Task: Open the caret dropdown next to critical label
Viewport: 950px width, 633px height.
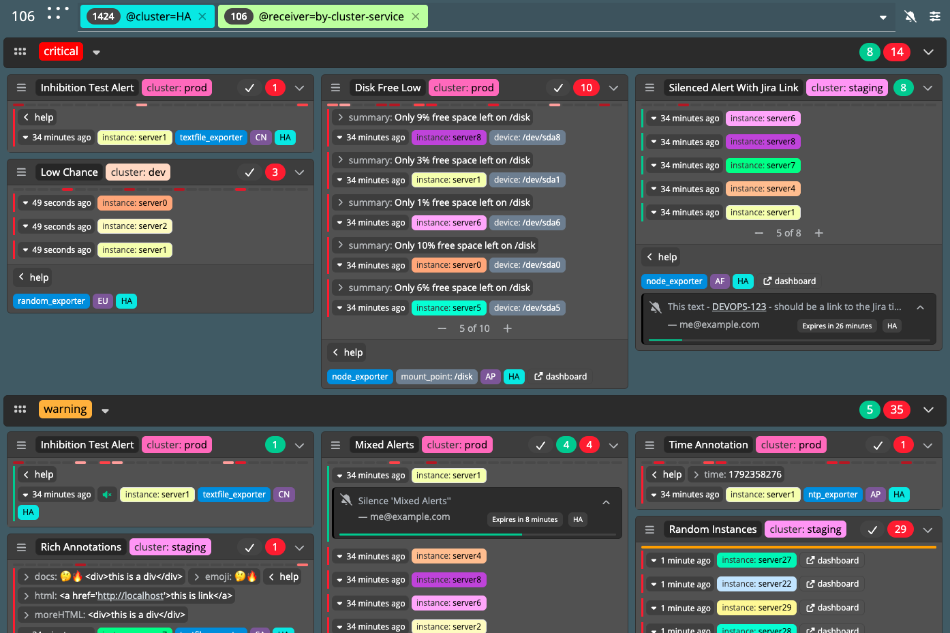Action: 97,52
